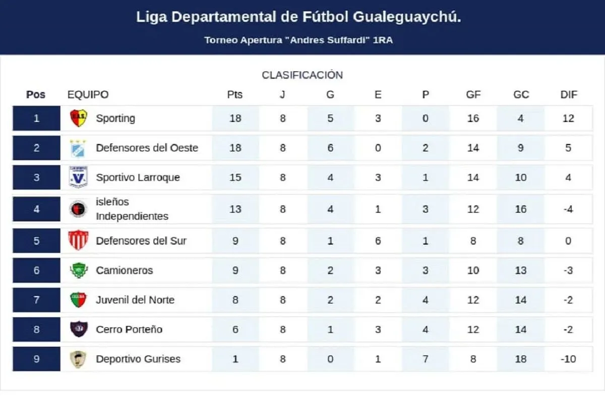Click the Sporting team crest icon
This screenshot has height=408, width=605.
(78, 119)
